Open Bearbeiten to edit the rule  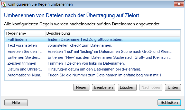pyautogui.click(x=104, y=87)
